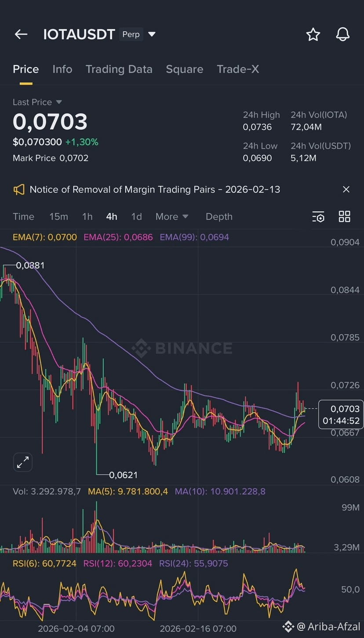Open the Square tab

pos(185,69)
